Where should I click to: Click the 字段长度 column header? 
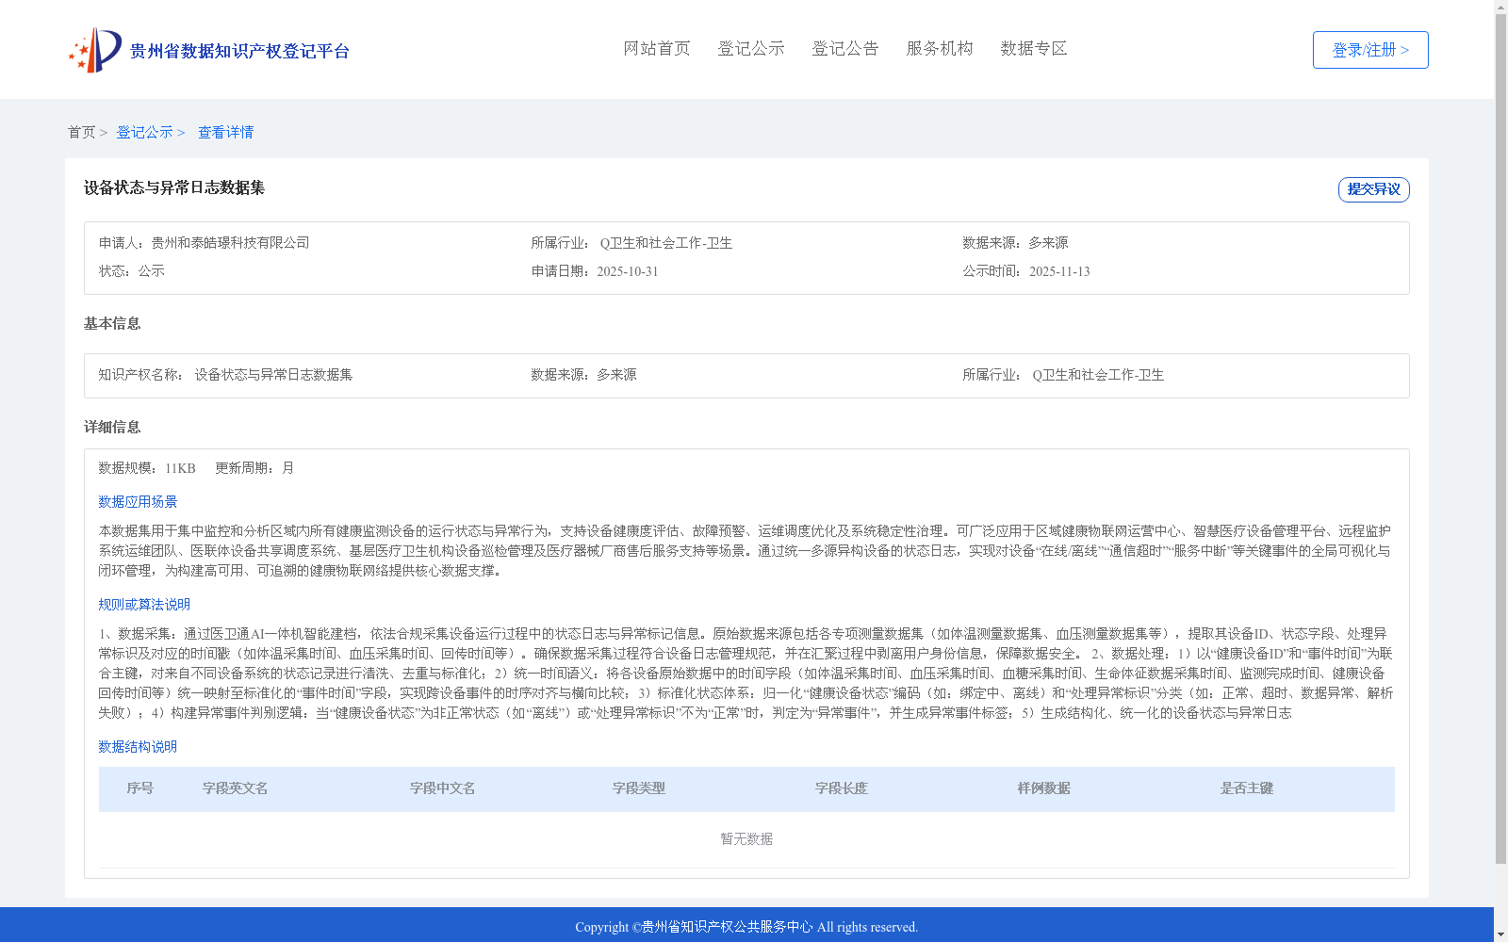point(842,788)
